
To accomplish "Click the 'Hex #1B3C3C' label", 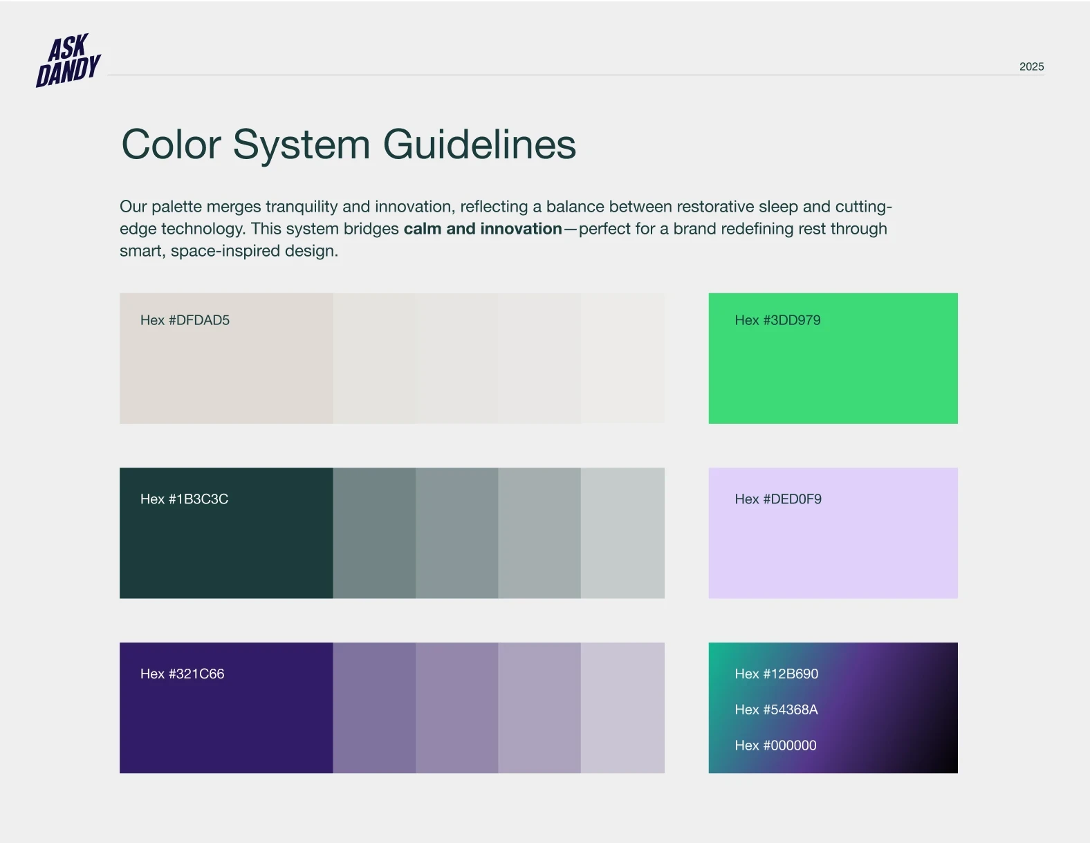I will [x=184, y=499].
